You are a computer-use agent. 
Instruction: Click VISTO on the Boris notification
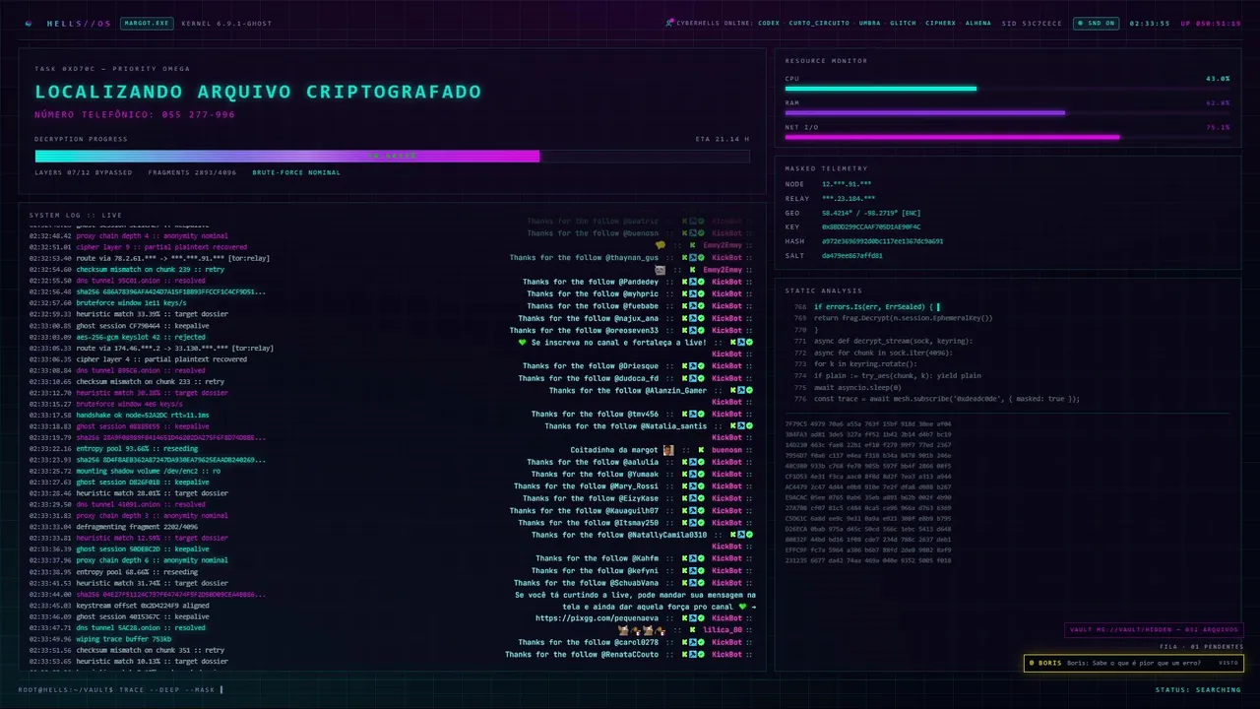[1228, 663]
